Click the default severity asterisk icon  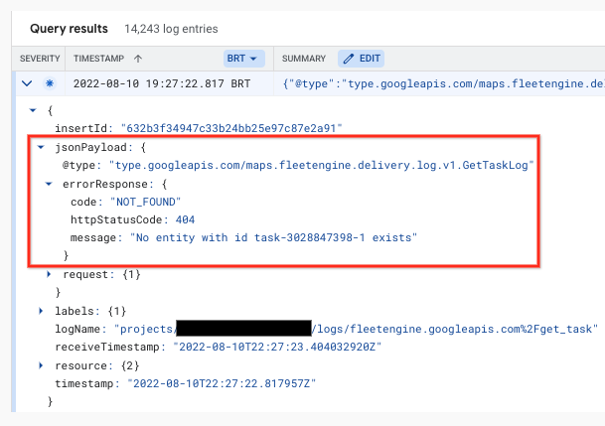point(49,83)
